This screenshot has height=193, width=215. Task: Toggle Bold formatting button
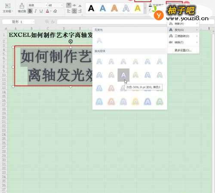[x=30, y=11]
